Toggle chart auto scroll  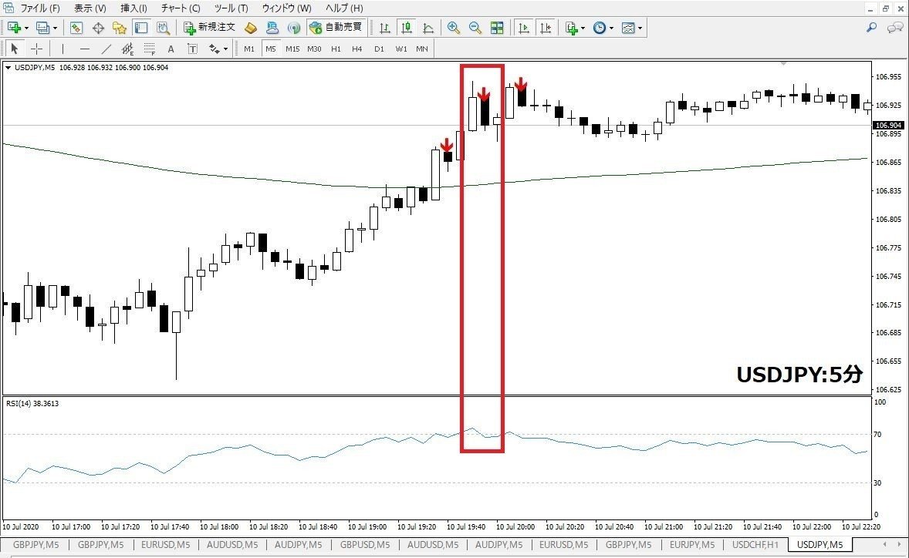[x=523, y=27]
